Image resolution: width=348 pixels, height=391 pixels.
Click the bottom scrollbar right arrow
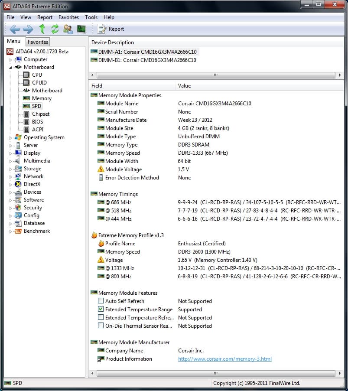click(340, 373)
